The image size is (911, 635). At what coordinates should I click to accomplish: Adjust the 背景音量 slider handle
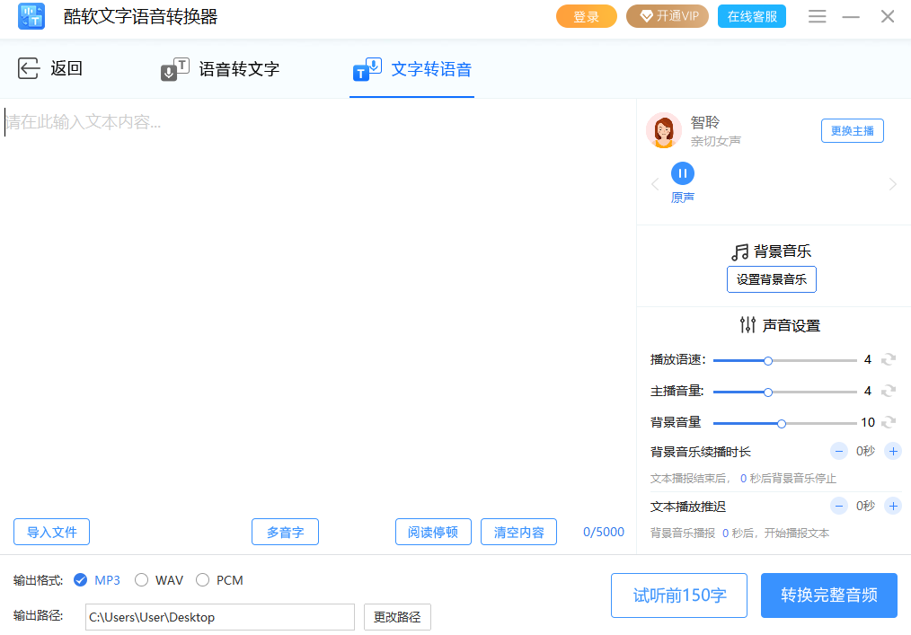(x=782, y=424)
